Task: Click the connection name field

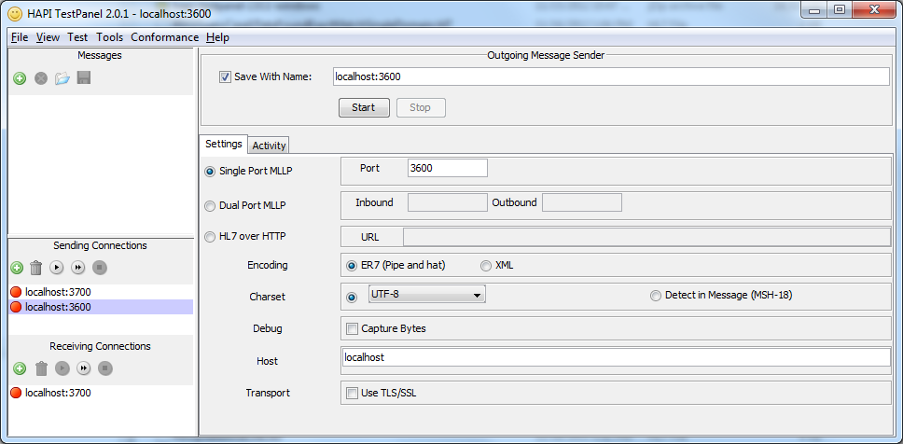Action: pyautogui.click(x=611, y=76)
